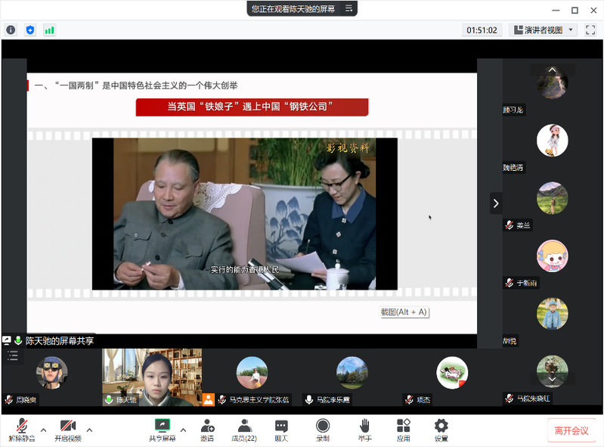604x447 pixels.
Task: Check the green network signal icon
Action: (x=49, y=29)
